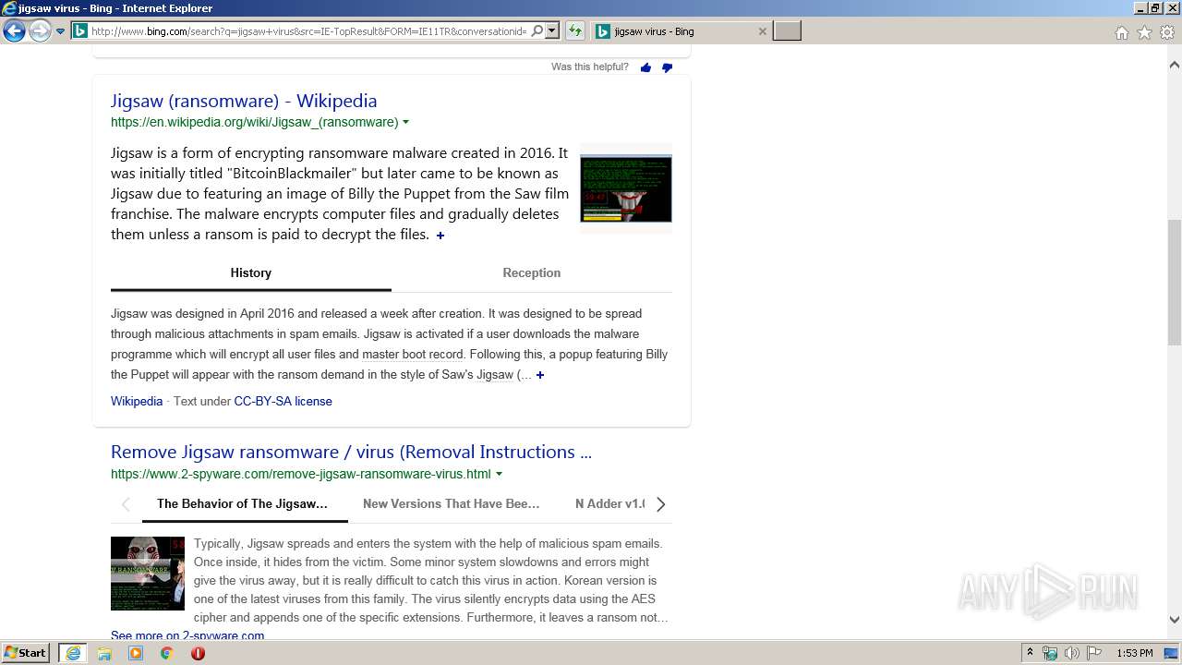
Task: Open the CC-BY-SA license link
Action: tap(283, 401)
